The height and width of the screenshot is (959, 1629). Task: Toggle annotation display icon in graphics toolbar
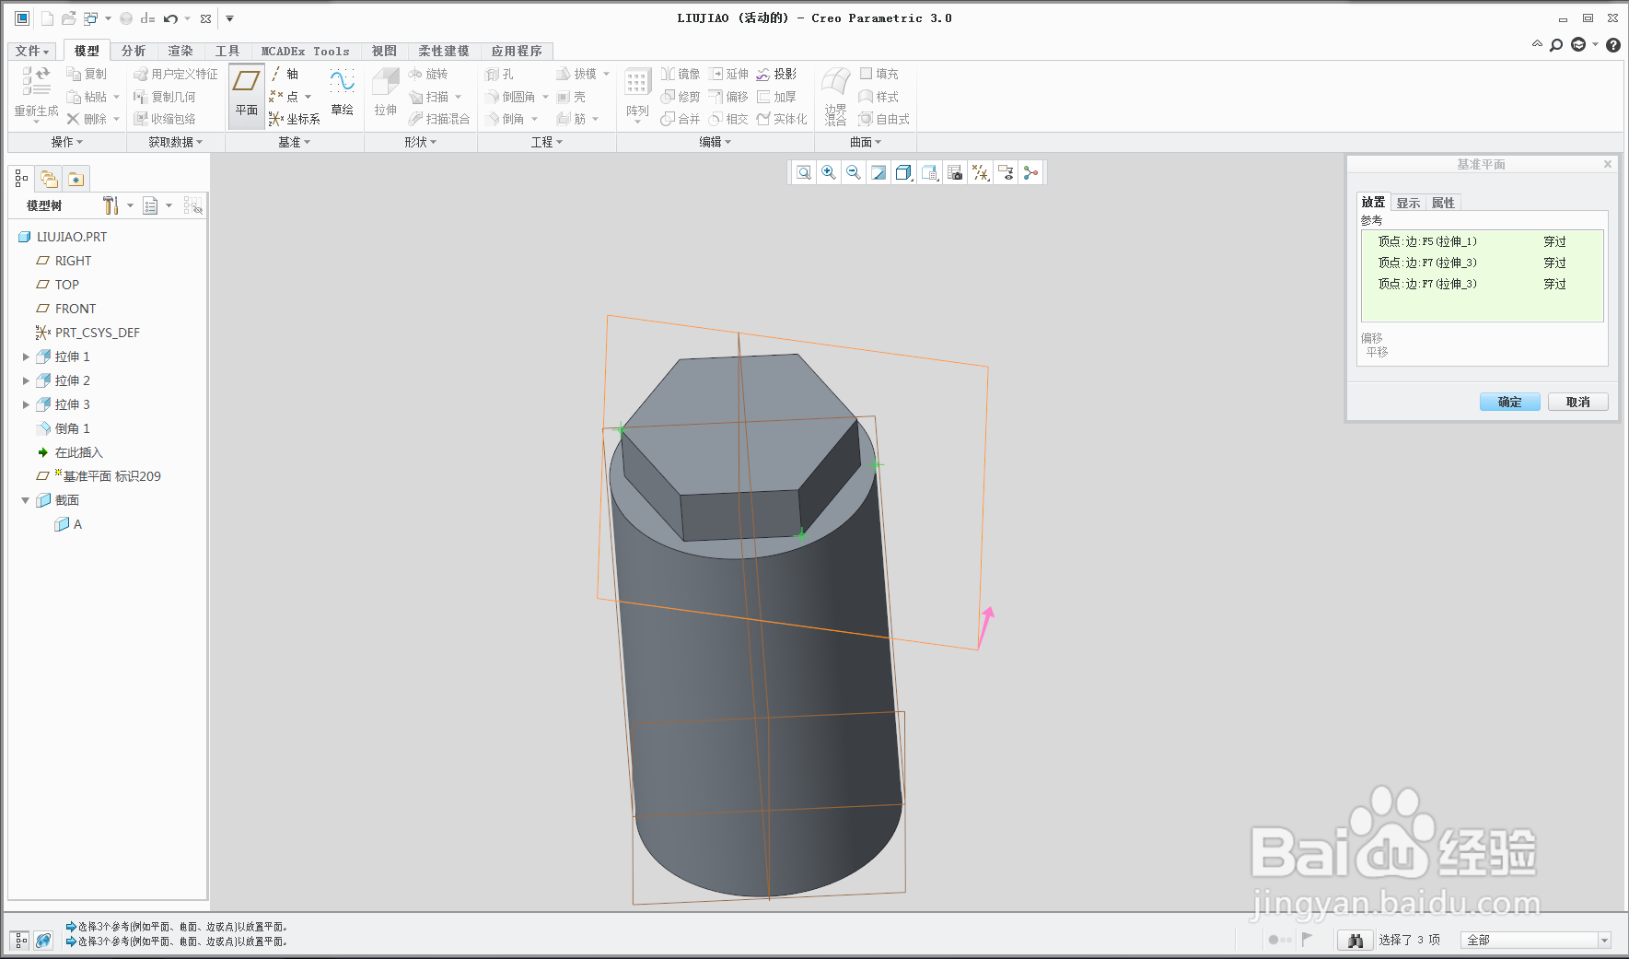tap(1006, 172)
